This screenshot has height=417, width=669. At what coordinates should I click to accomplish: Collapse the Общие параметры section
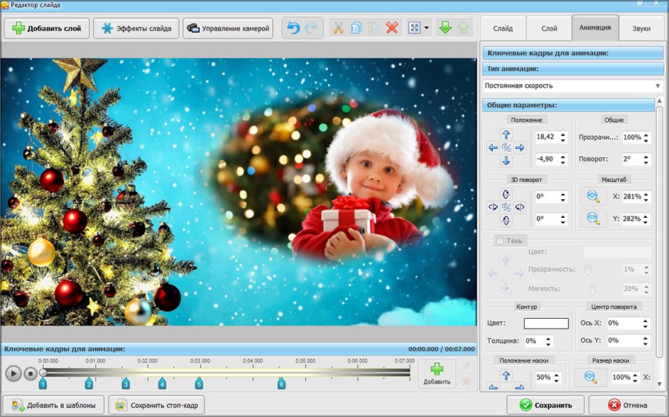pos(569,105)
